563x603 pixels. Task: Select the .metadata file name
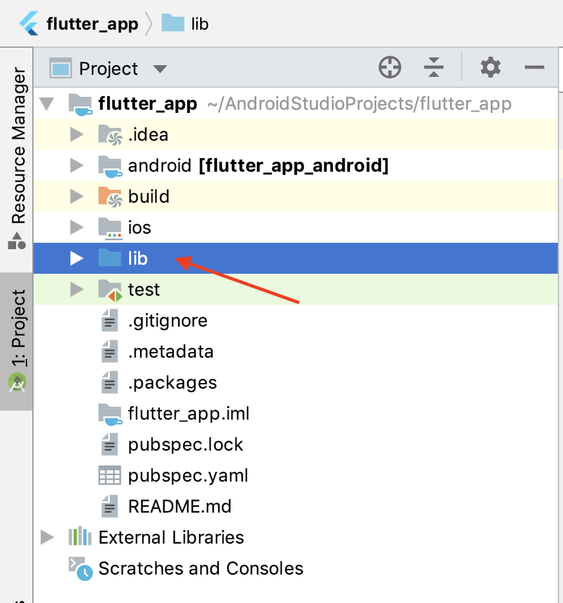pyautogui.click(x=170, y=352)
